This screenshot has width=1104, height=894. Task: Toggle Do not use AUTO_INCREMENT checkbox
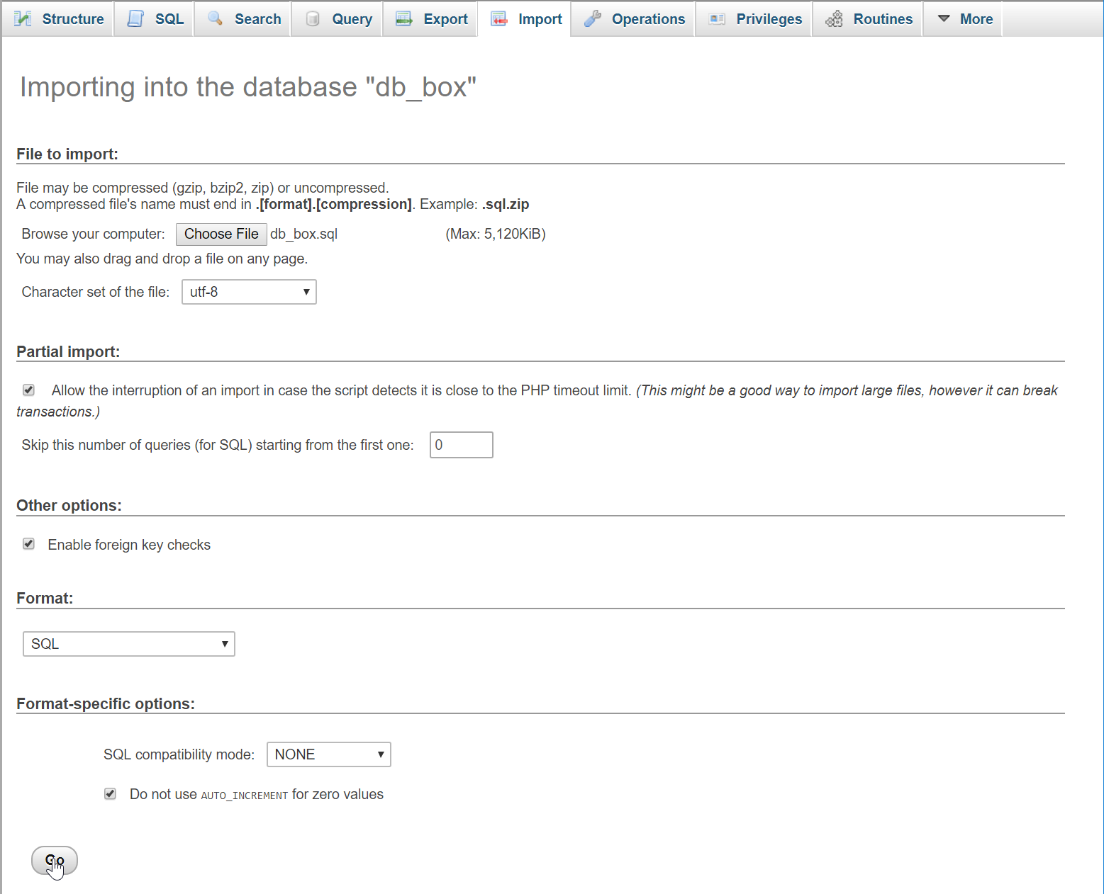pos(110,793)
